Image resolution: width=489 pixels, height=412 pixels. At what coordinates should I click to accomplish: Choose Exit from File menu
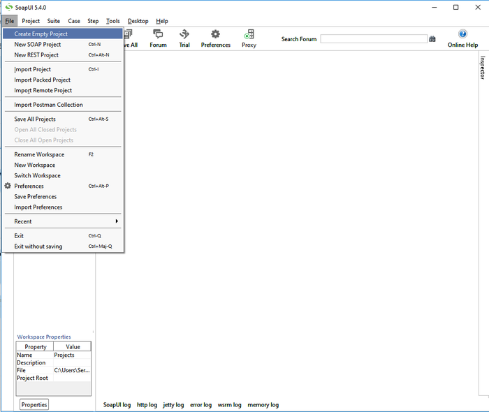pos(63,235)
